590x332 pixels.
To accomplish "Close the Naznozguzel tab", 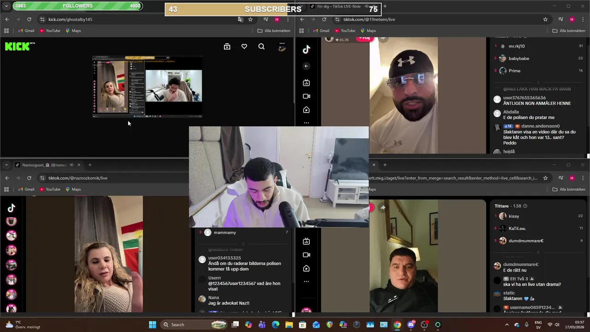I will tap(79, 165).
